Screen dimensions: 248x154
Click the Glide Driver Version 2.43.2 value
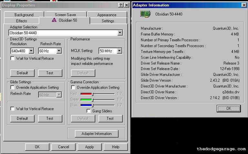pyautogui.click(x=225, y=80)
